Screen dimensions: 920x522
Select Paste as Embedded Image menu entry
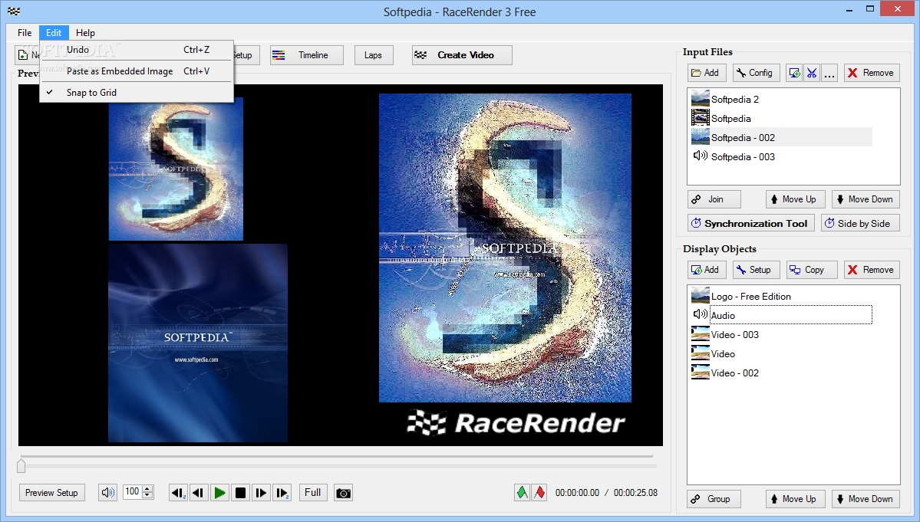click(136, 71)
